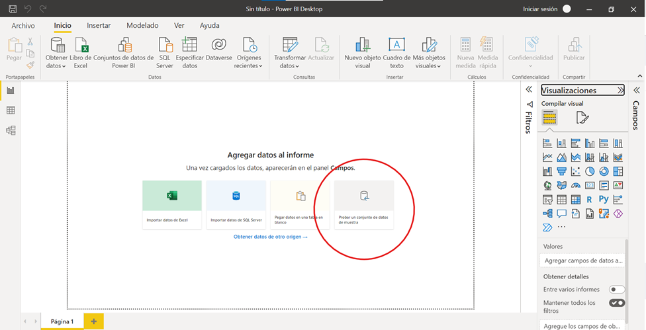Select the ribbon chart visual
Screen dimensions: 646x330
[618, 157]
